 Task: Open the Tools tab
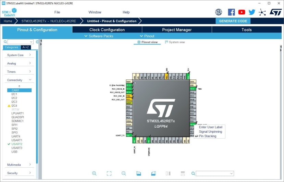tap(247, 30)
